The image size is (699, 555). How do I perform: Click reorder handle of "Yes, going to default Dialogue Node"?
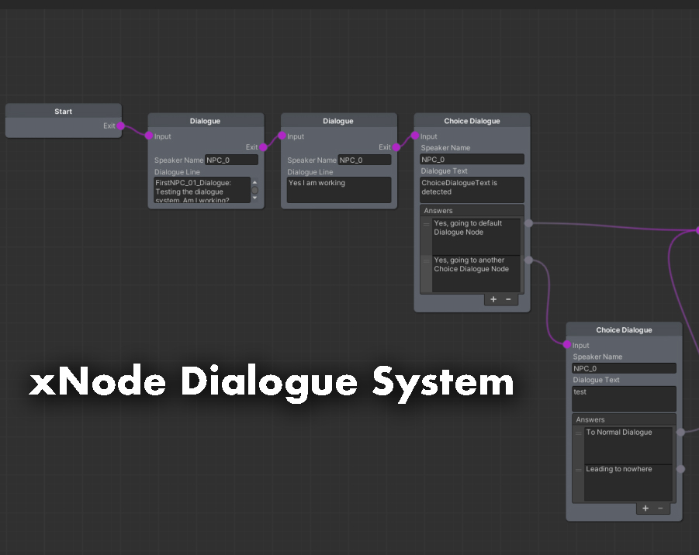[425, 225]
